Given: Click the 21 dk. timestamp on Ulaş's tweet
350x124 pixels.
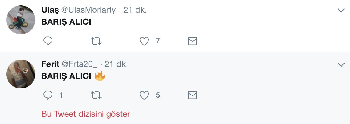Looking at the screenshot, I should click(x=135, y=10).
